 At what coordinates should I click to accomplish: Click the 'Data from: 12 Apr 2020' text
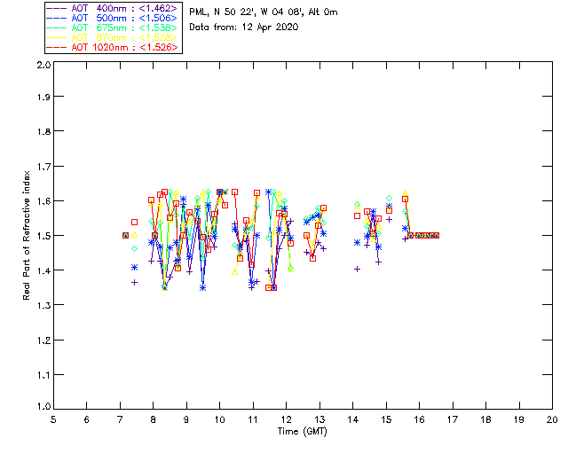click(244, 27)
